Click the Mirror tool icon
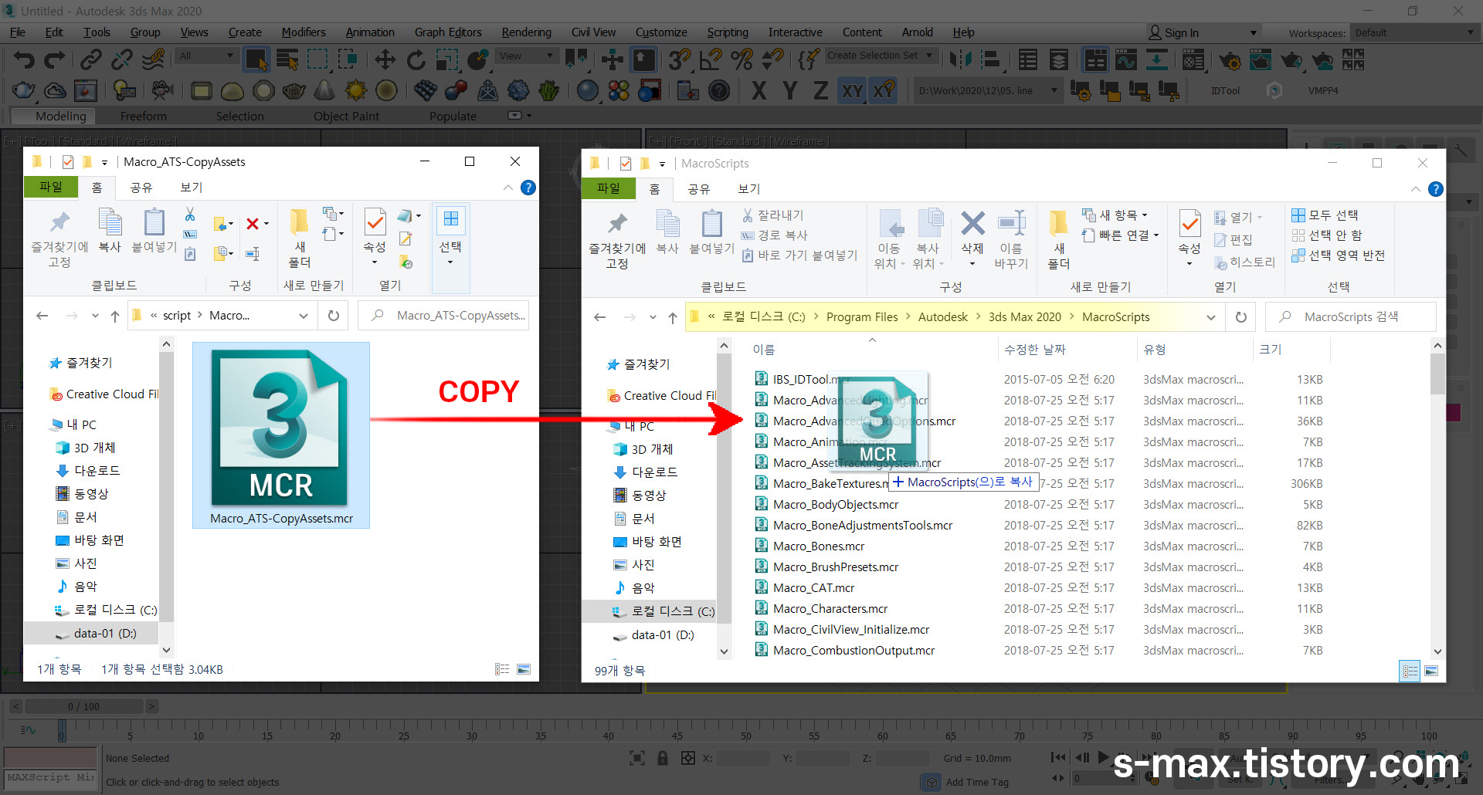Viewport: 1483px width, 795px height. [961, 60]
